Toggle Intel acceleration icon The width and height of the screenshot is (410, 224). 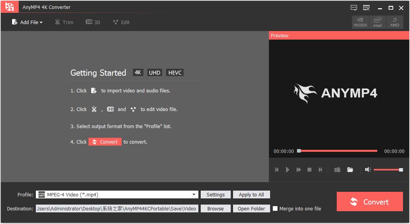[377, 22]
